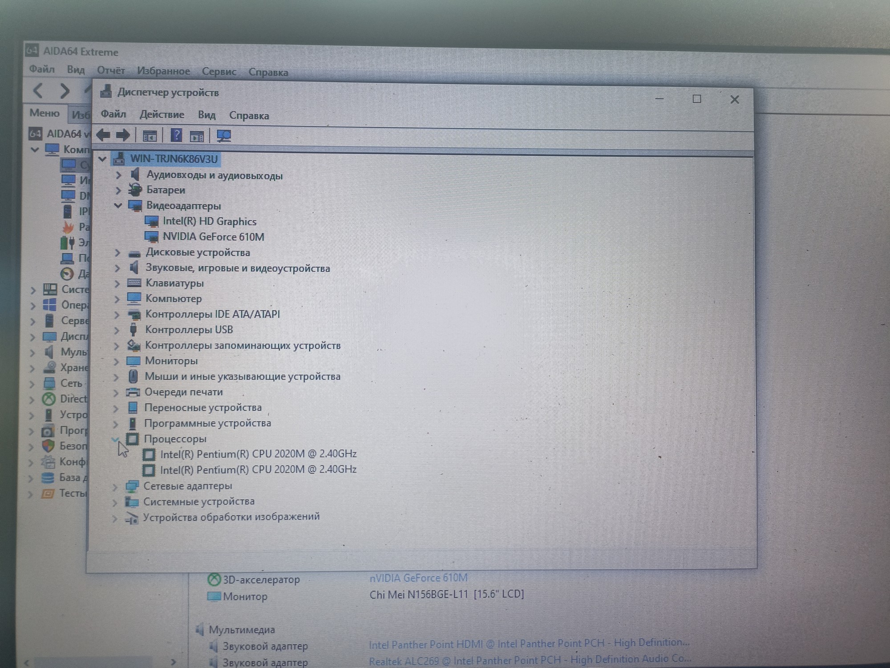Expand Контроллеры запоминающих устройств category
This screenshot has width=890, height=668.
point(117,346)
